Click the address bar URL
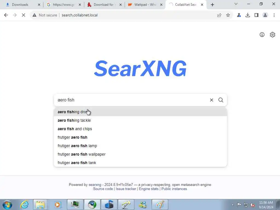Screen dimensions: 280x210 tap(80, 15)
